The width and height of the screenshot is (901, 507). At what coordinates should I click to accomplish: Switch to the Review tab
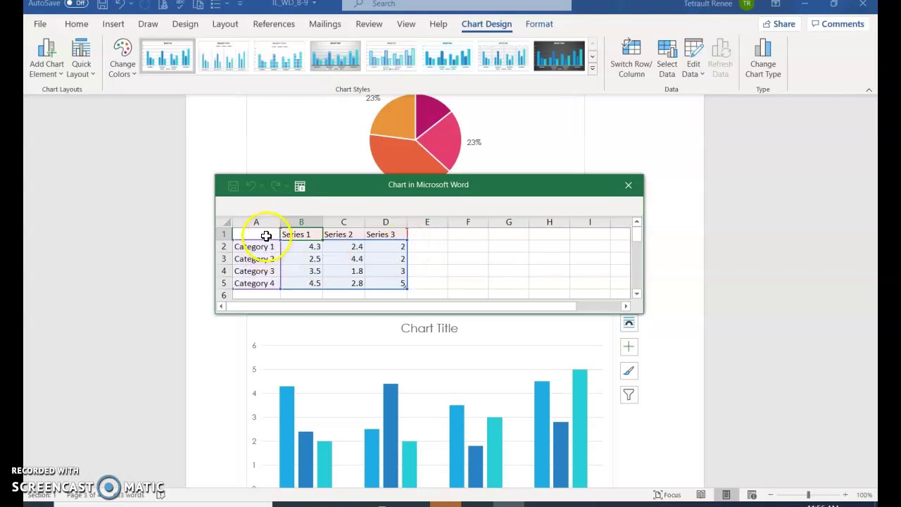pyautogui.click(x=369, y=24)
